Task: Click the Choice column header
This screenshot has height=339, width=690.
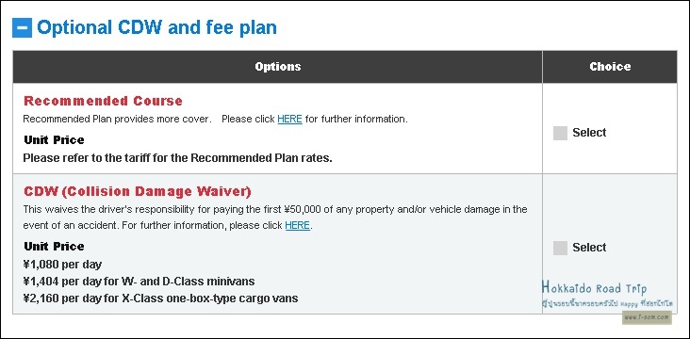Action: pyautogui.click(x=610, y=67)
